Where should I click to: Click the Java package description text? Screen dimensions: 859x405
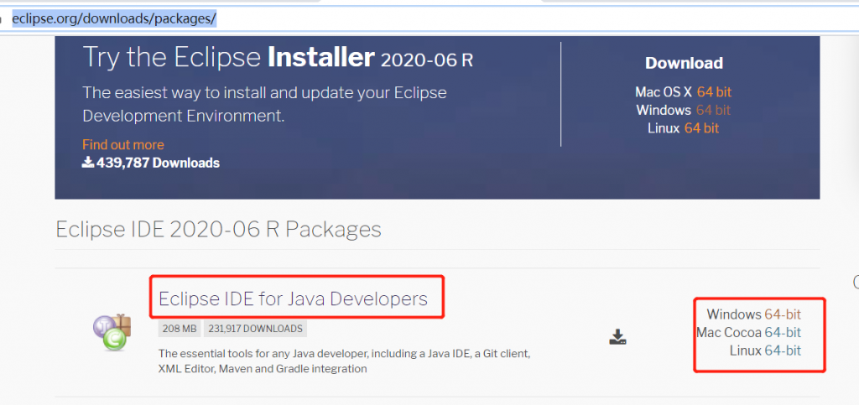tap(344, 361)
